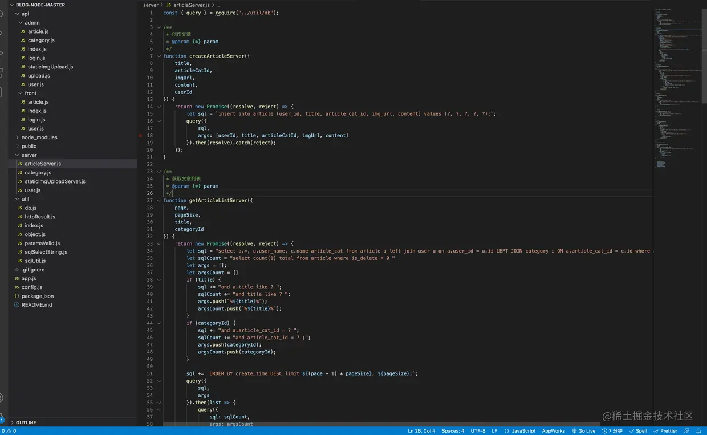Open staticImgUpload.js in admin folder
Viewport: 707px width, 435px height.
(x=50, y=67)
